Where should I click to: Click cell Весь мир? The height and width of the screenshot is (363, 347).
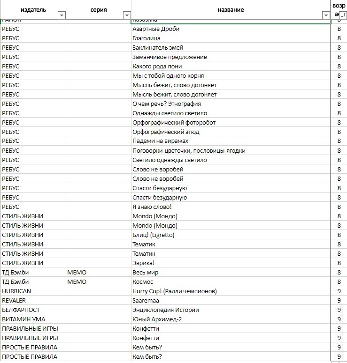pyautogui.click(x=231, y=273)
